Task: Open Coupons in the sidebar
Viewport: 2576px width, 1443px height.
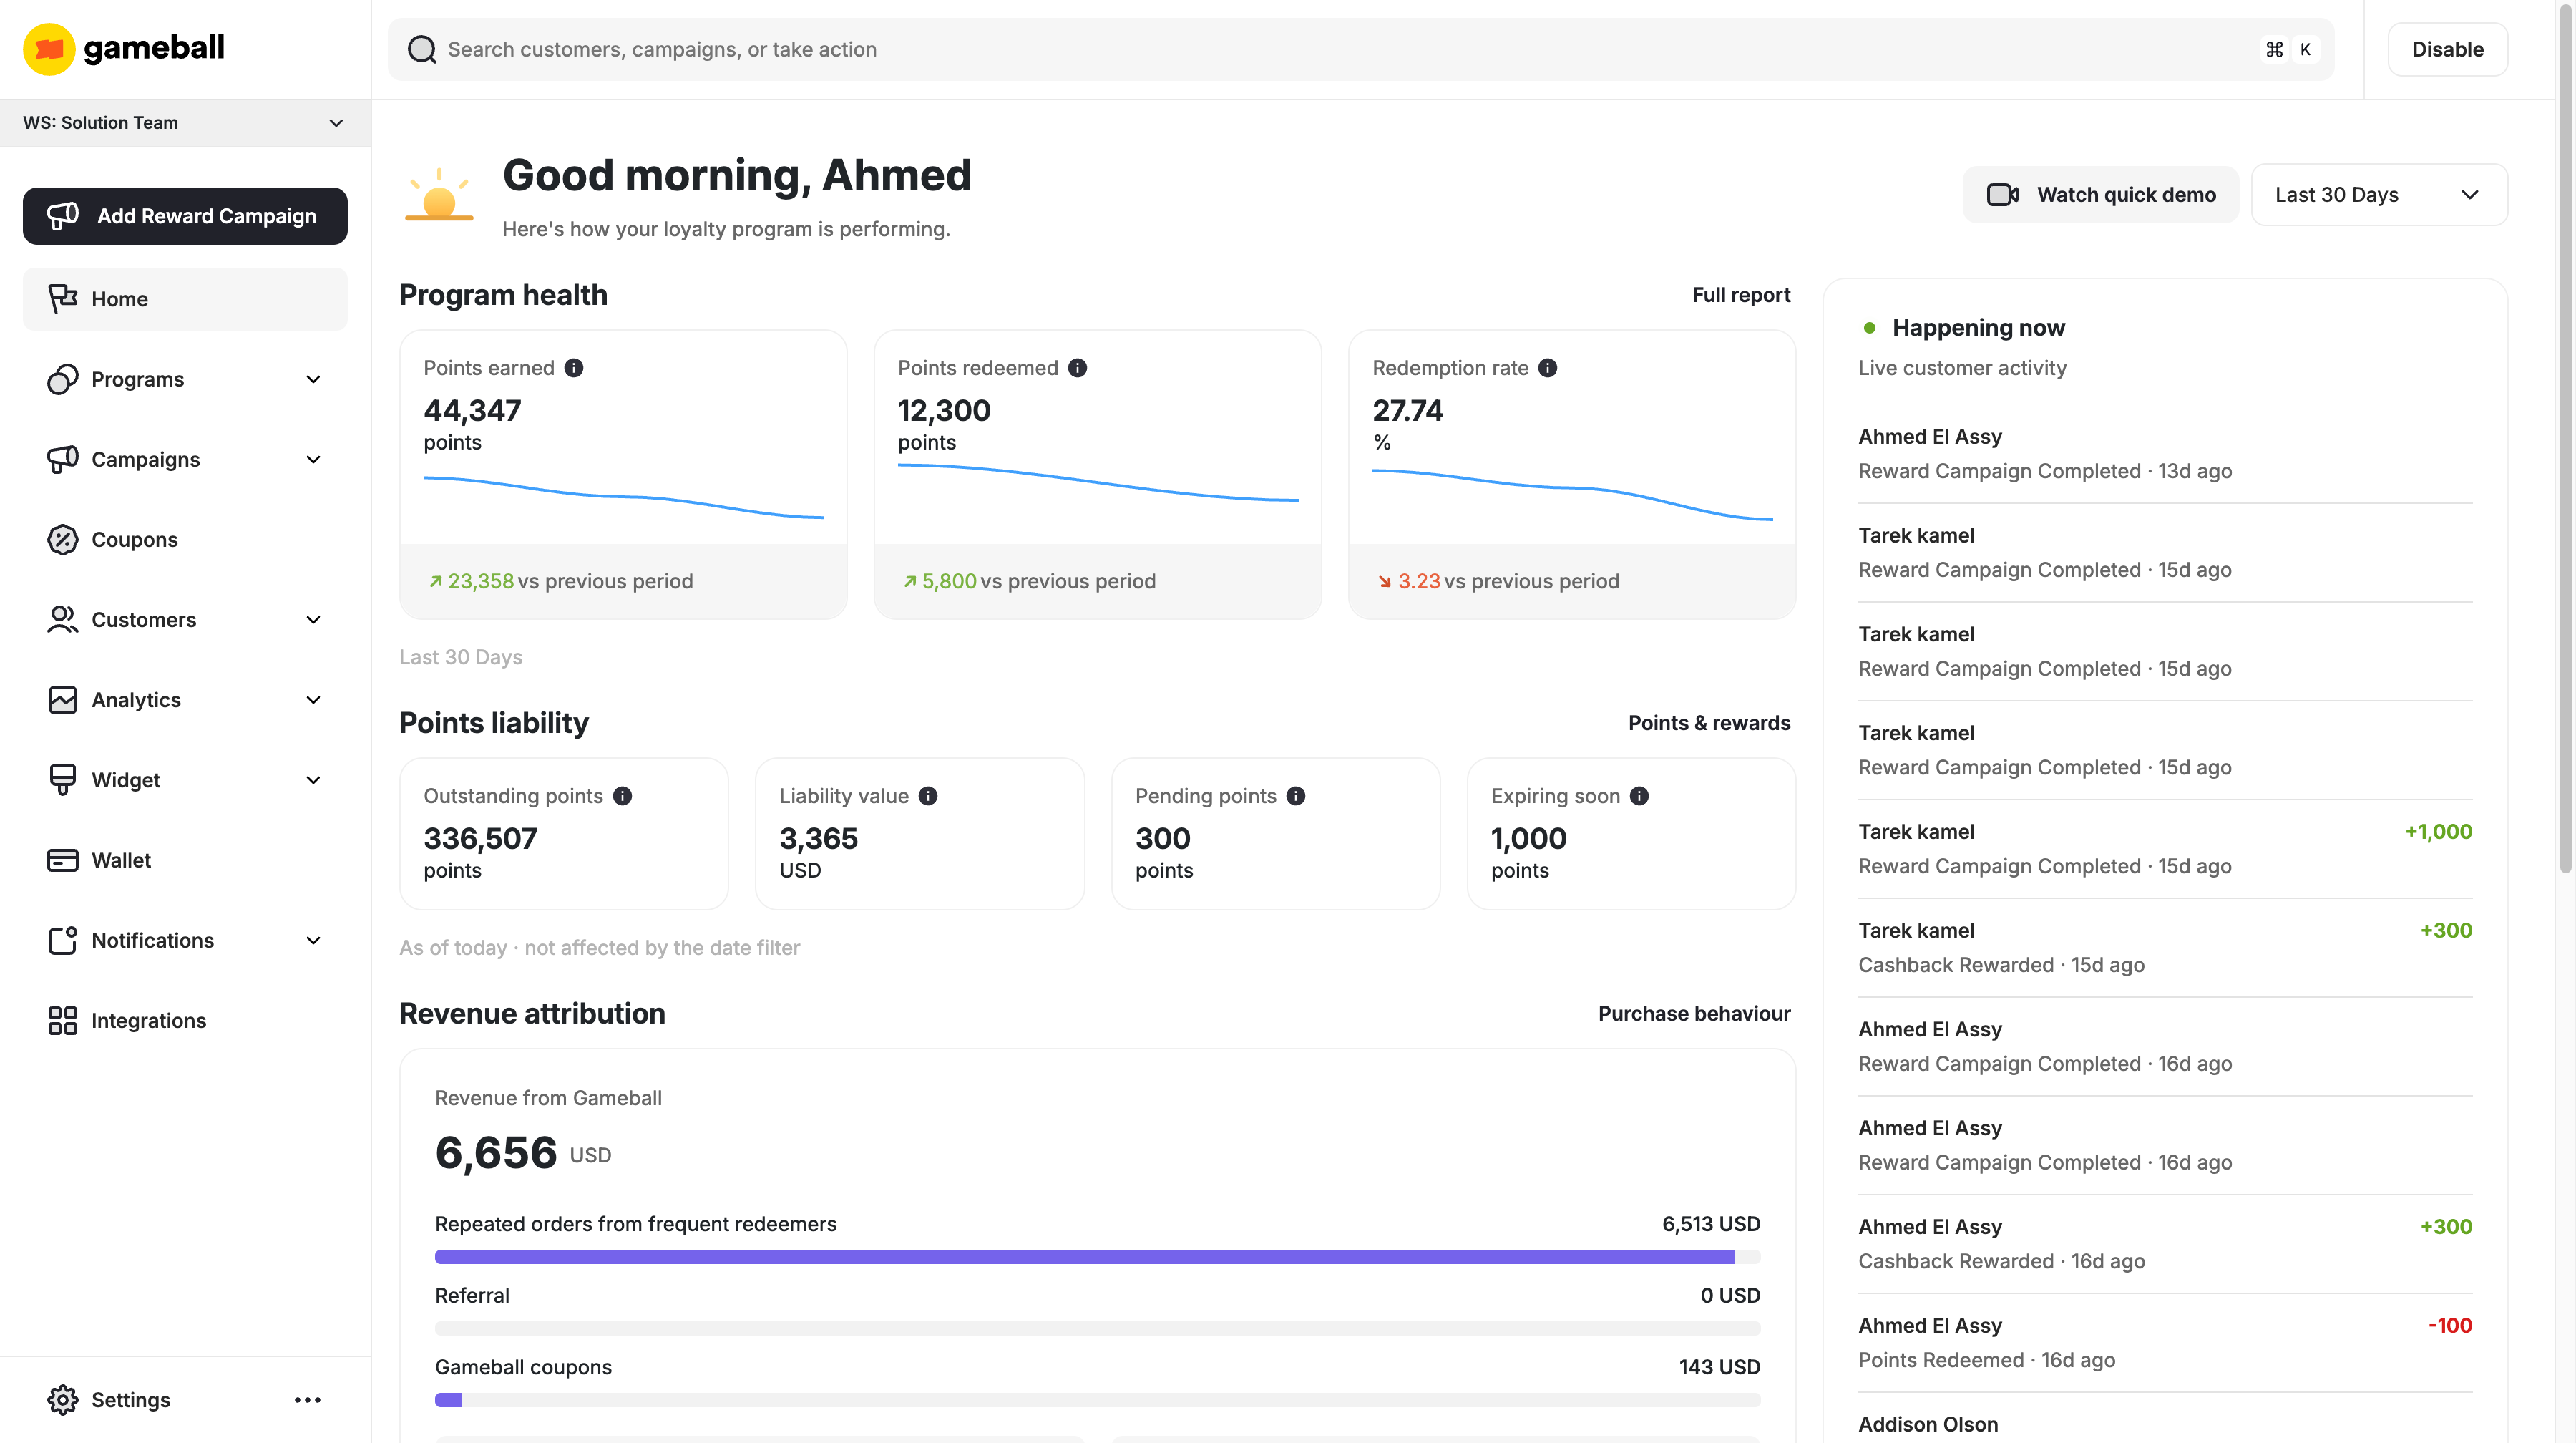Action: click(185, 539)
